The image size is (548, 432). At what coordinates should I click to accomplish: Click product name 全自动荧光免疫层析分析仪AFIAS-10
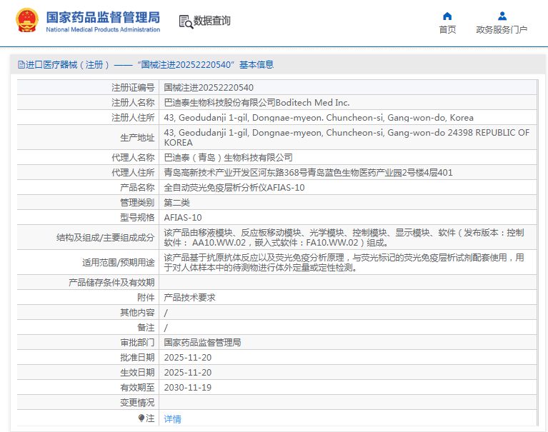click(x=234, y=188)
